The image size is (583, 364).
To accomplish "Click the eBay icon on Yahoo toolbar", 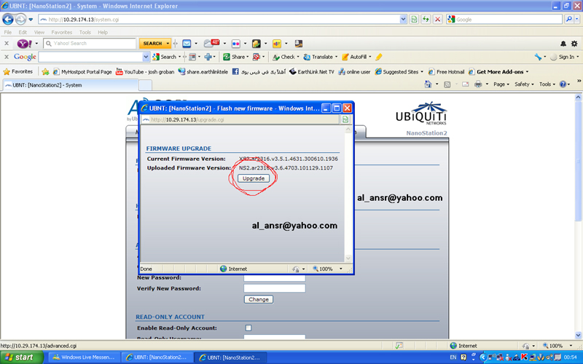I will pyautogui.click(x=277, y=44).
